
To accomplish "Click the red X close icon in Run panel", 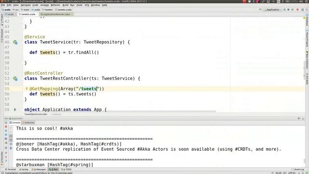I will (x=6, y=157).
